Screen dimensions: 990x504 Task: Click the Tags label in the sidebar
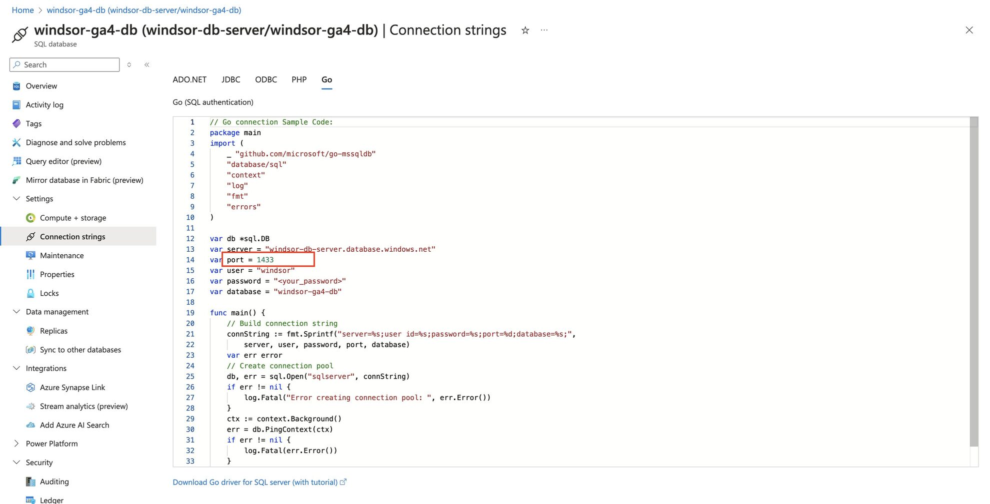pyautogui.click(x=33, y=123)
